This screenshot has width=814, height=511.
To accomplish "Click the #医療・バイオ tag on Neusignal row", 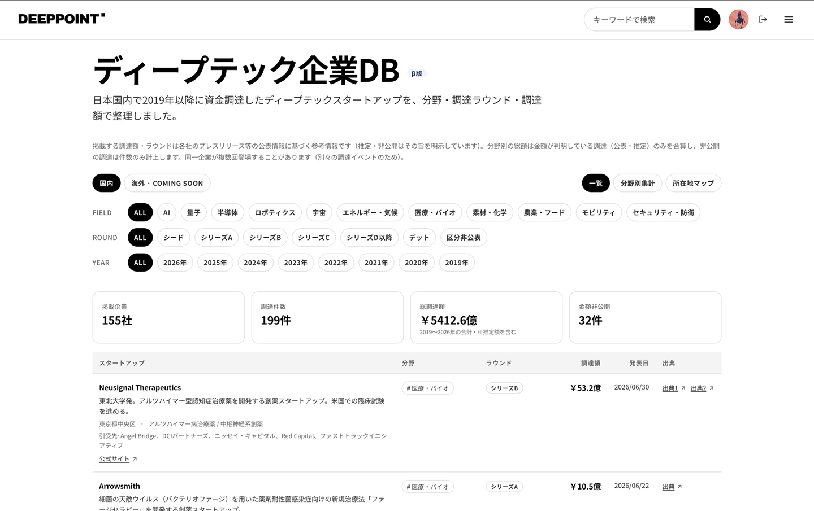I will coord(427,388).
